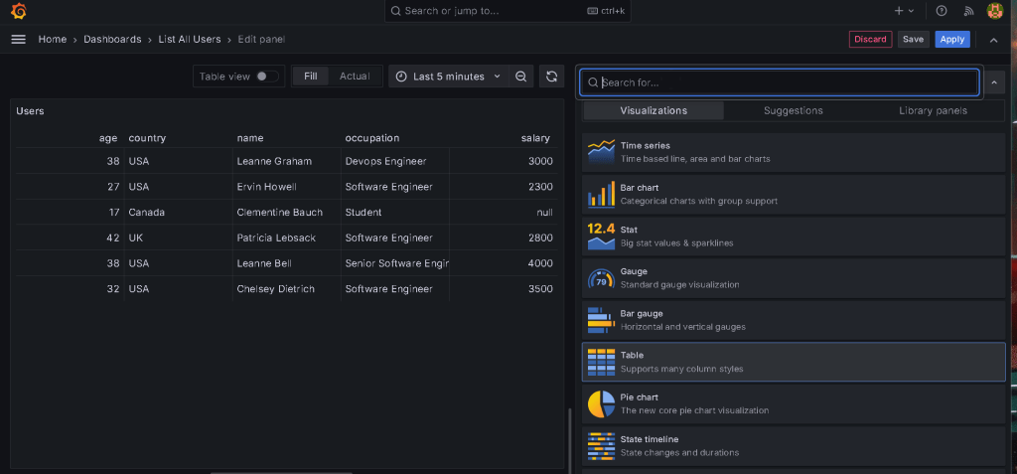The height and width of the screenshot is (474, 1017).
Task: Sort by the name column header
Action: (x=250, y=138)
